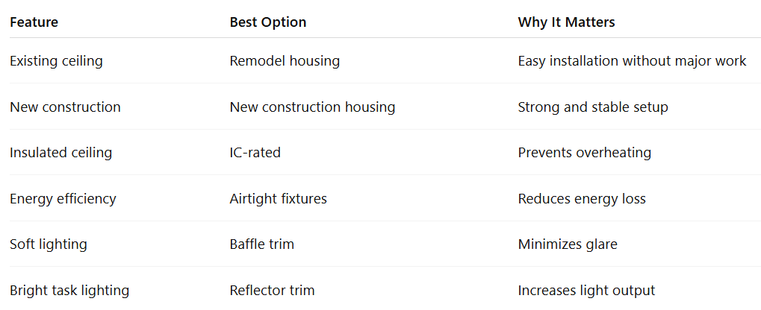The width and height of the screenshot is (761, 310).
Task: Select the Bright task lighting cell
Action: (69, 291)
